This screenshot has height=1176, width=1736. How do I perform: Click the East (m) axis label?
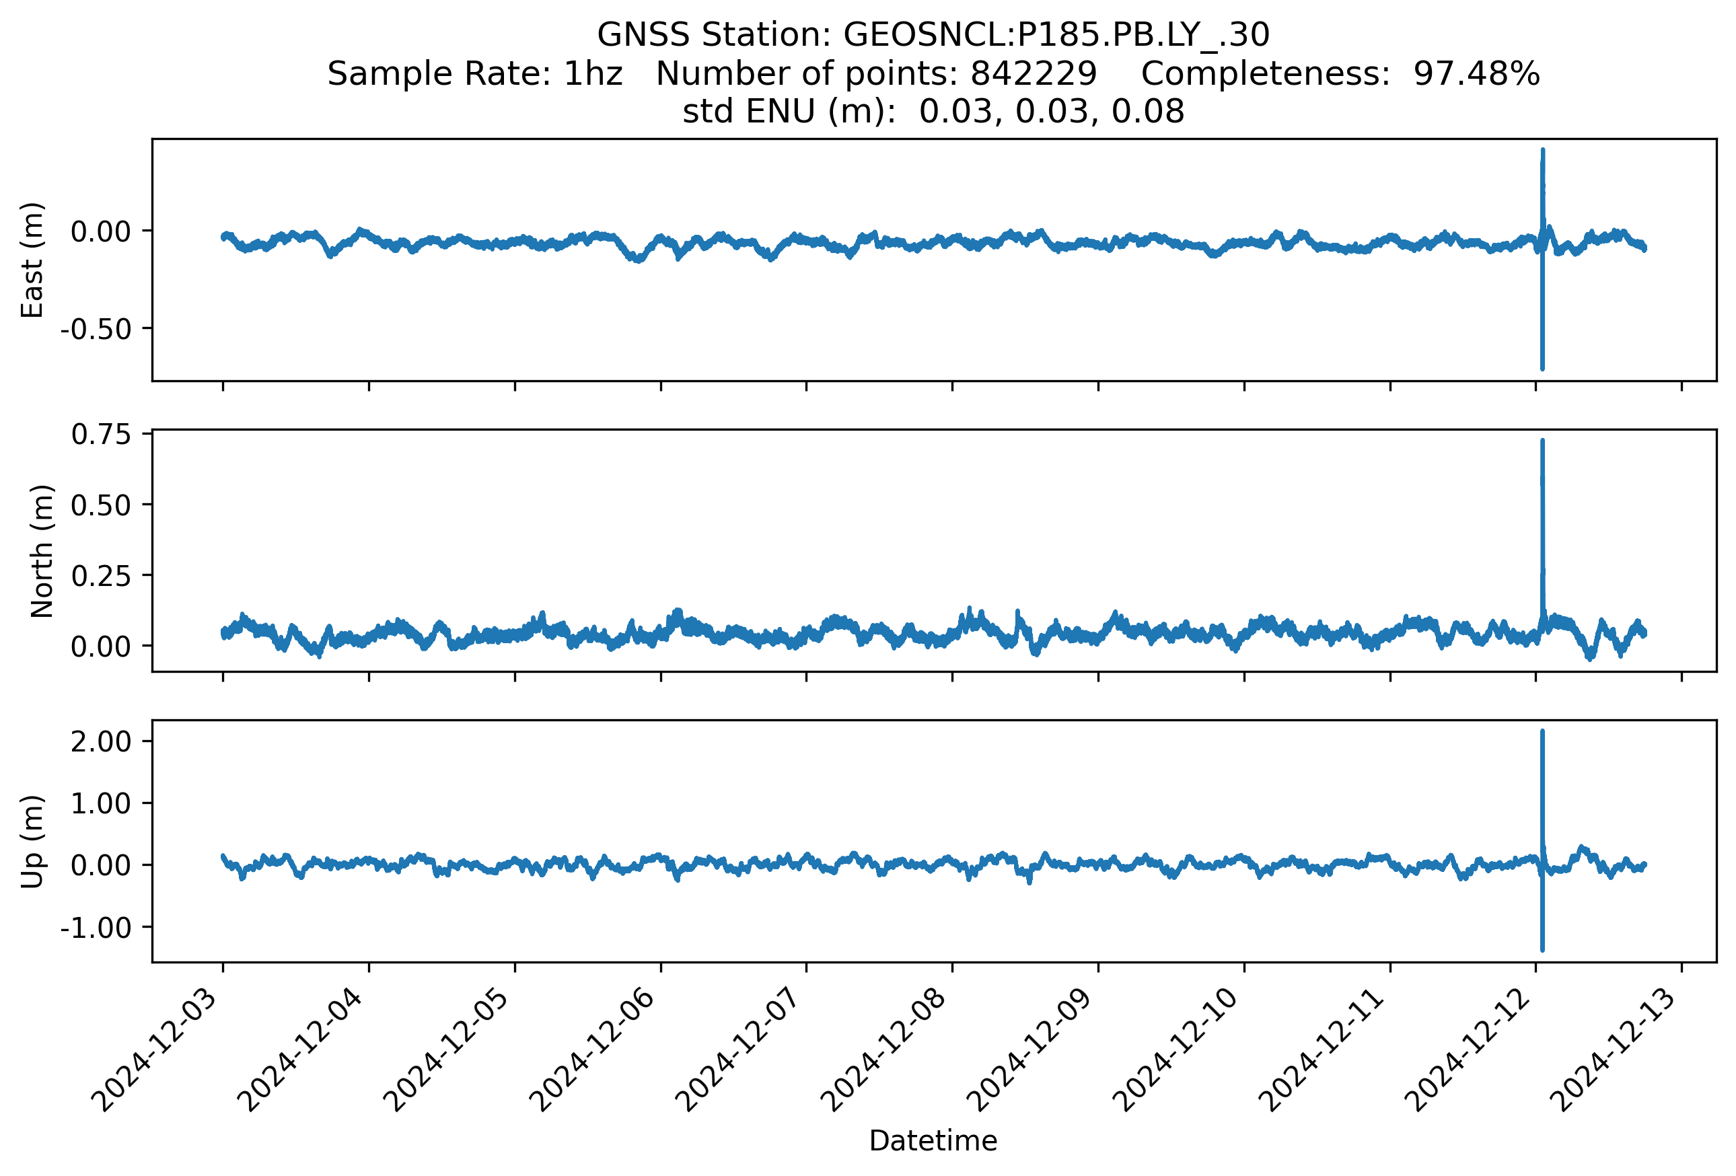point(32,260)
